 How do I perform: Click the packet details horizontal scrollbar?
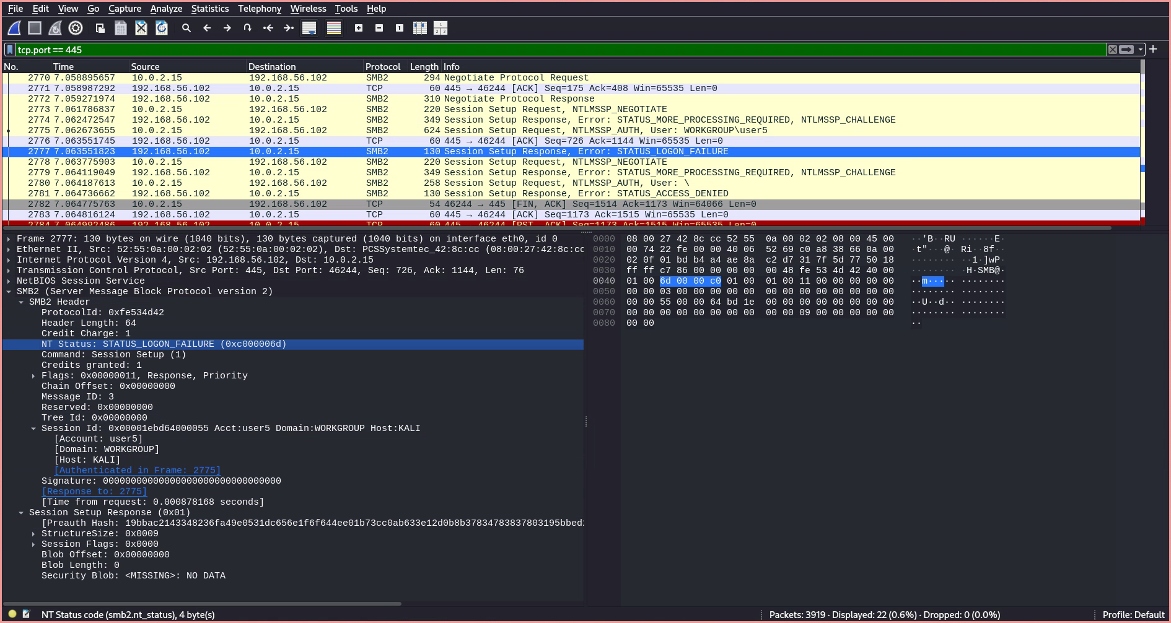point(203,603)
